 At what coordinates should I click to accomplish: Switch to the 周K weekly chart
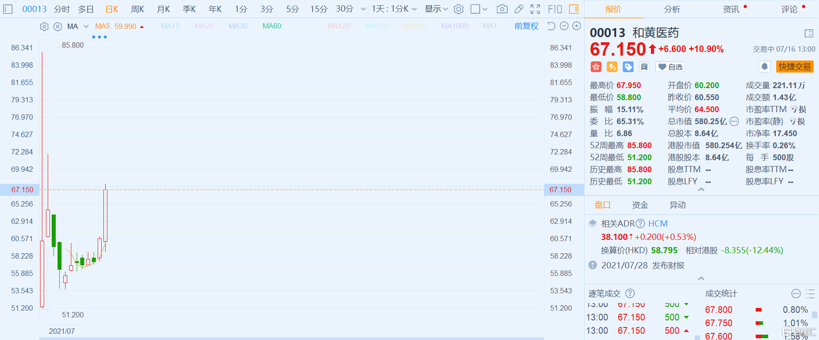tap(138, 9)
